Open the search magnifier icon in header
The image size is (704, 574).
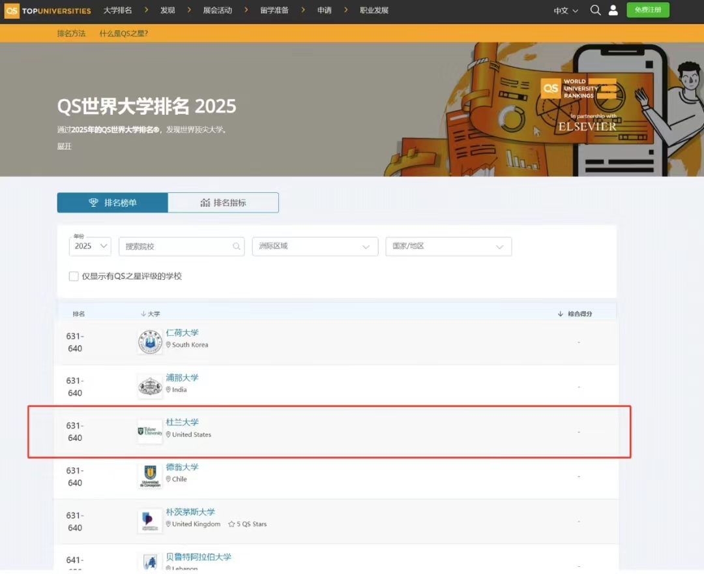tap(595, 10)
